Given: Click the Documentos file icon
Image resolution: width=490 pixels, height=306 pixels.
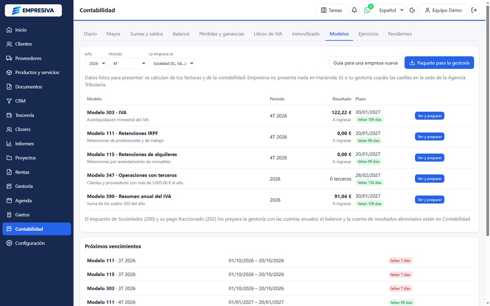Looking at the screenshot, I should pos(9,87).
